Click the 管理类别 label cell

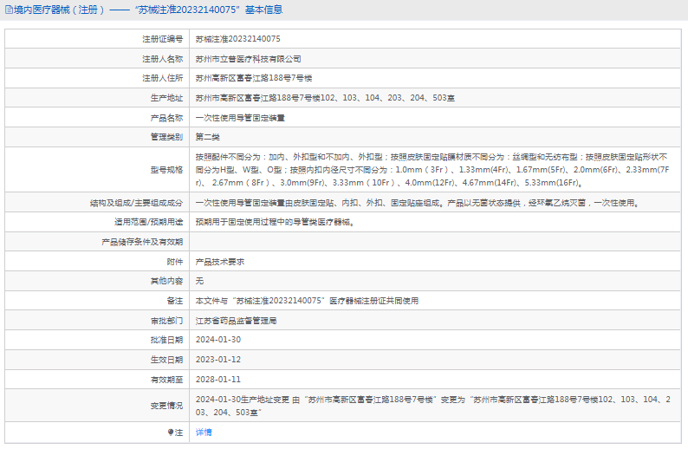[x=97, y=137]
